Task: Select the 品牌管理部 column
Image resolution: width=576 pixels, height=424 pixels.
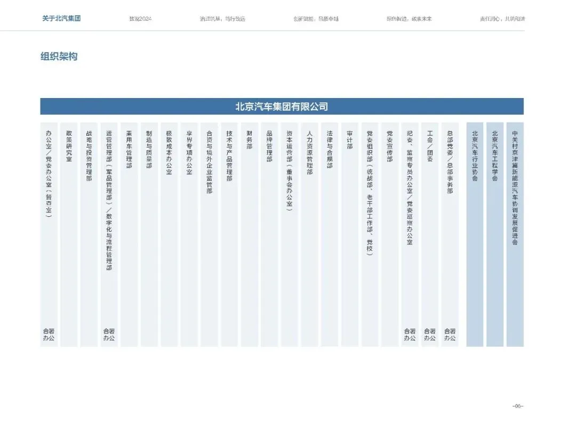Action: (269, 234)
